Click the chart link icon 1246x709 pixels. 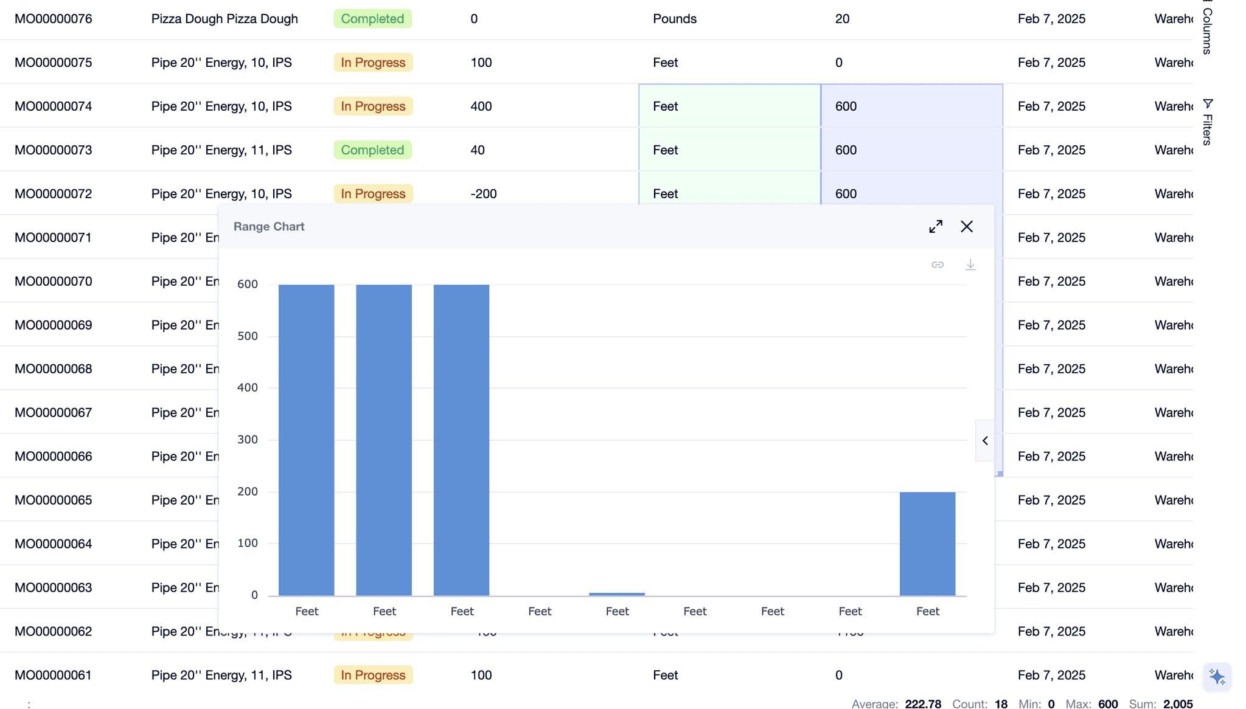[x=938, y=265]
